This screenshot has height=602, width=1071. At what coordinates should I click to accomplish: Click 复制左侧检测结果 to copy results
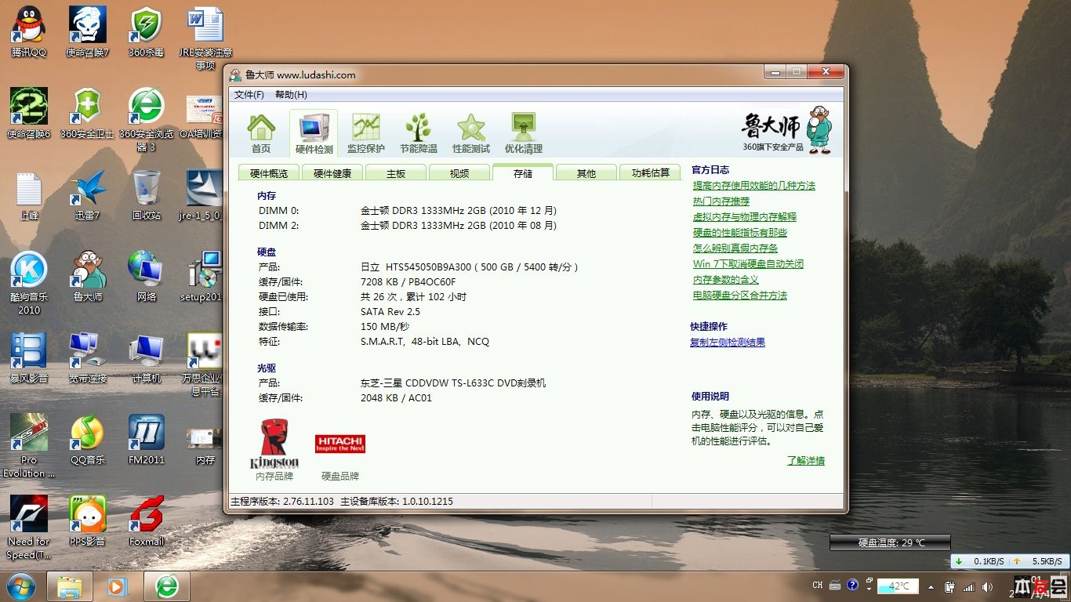(x=728, y=343)
